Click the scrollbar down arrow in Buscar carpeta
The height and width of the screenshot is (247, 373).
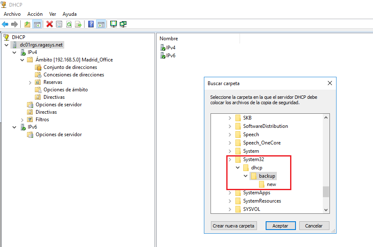click(326, 210)
